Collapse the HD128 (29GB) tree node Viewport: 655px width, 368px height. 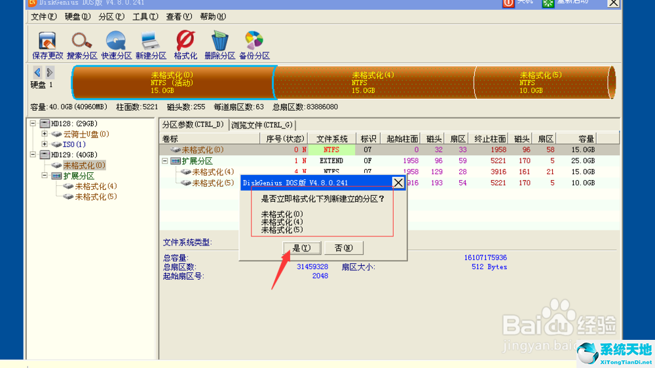coord(34,124)
